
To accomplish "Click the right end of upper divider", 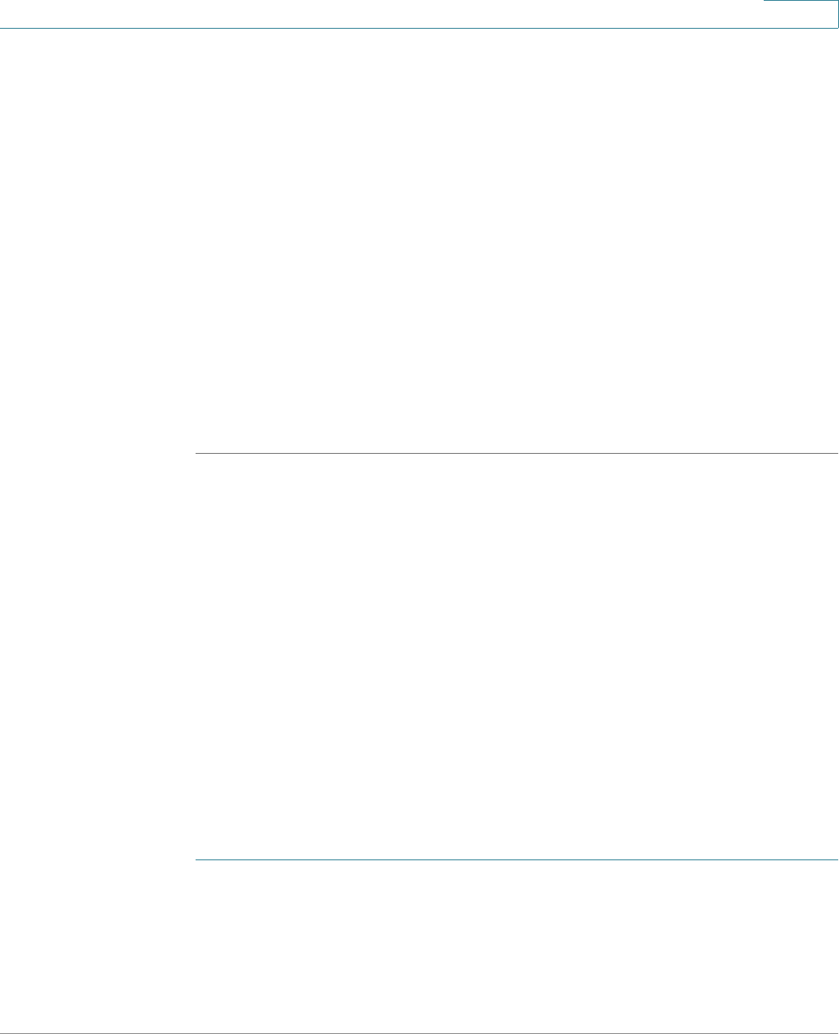I will 835,453.
